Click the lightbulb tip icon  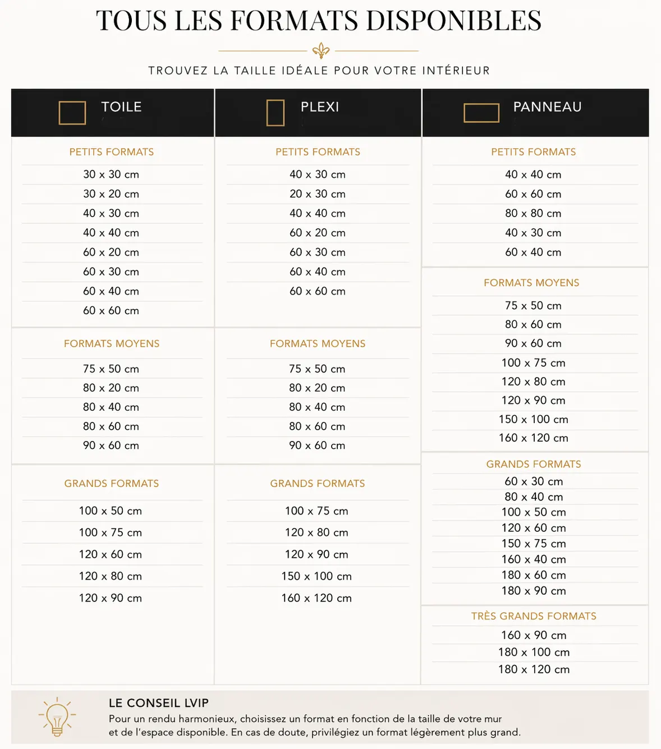coord(57,717)
